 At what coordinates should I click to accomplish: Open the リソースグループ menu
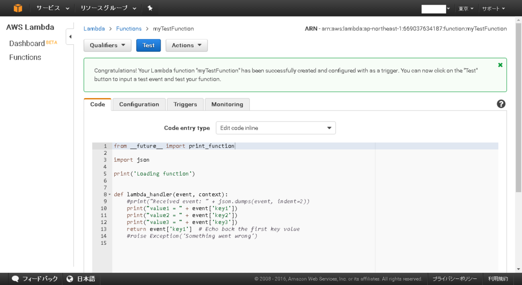(x=108, y=8)
